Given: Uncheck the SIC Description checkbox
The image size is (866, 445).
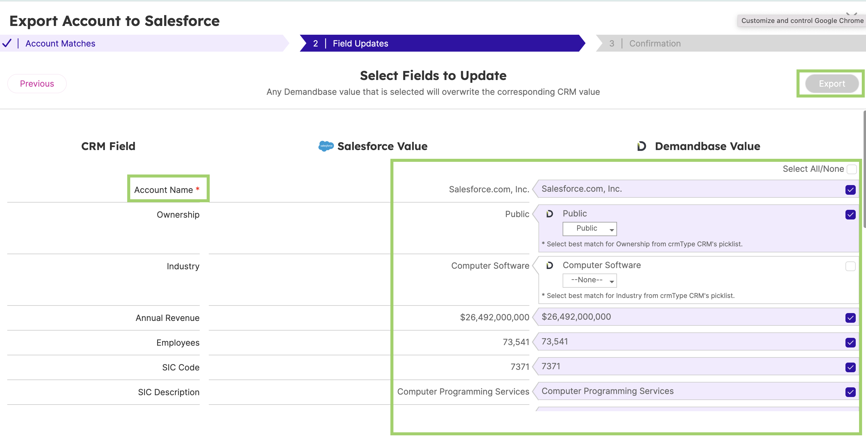Looking at the screenshot, I should (x=850, y=392).
